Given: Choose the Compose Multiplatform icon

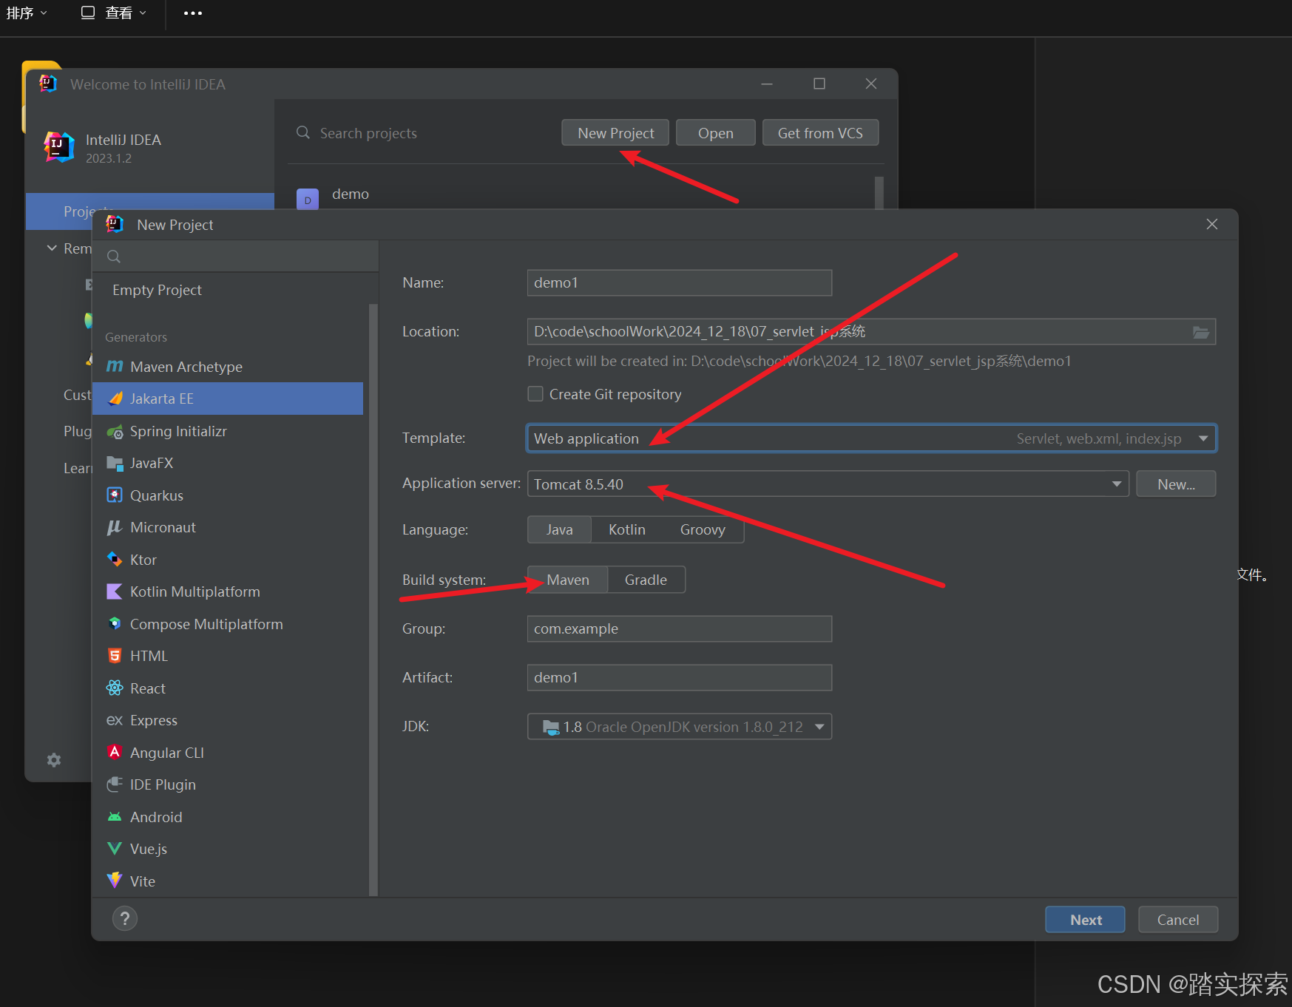Looking at the screenshot, I should [115, 624].
